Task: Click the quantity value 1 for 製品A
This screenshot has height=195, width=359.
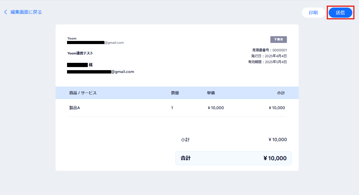Action: [172, 108]
